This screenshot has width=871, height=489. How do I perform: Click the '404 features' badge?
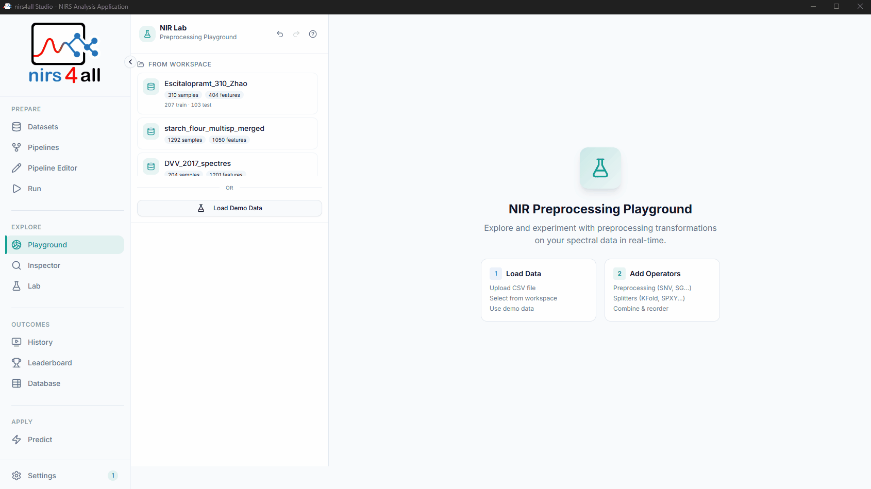(224, 95)
